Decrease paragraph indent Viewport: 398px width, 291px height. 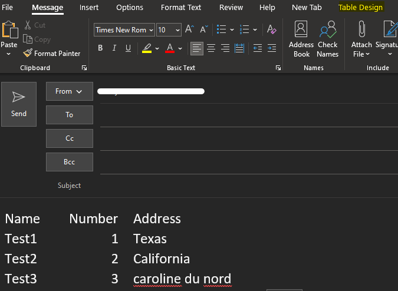point(258,48)
